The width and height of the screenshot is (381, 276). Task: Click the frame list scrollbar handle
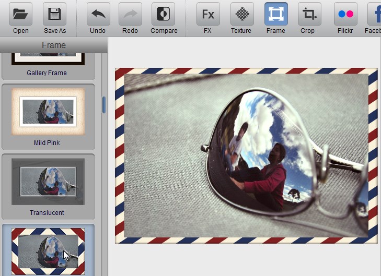(104, 105)
